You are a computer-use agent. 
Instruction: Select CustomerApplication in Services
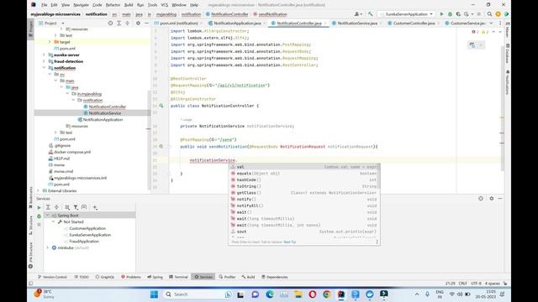tap(87, 228)
